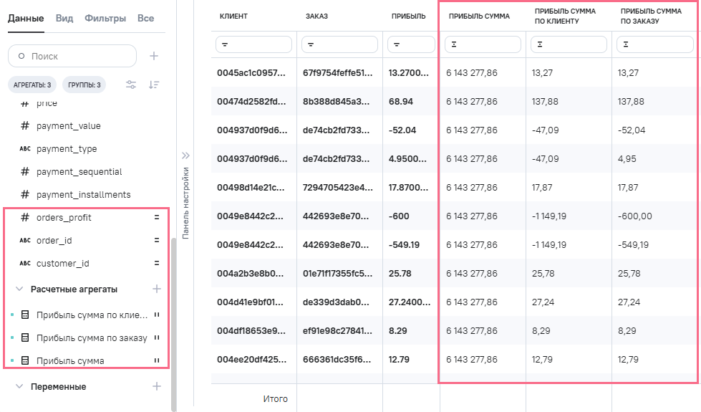Switch to the Вид tab
Viewport: 701px width, 412px height.
point(64,18)
